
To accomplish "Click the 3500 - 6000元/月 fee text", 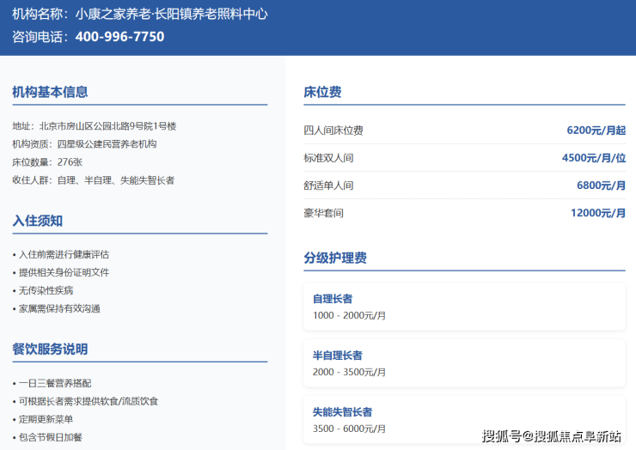I will point(349,429).
